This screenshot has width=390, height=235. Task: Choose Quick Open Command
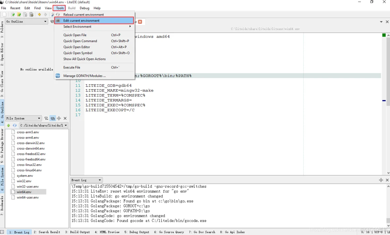(94, 41)
